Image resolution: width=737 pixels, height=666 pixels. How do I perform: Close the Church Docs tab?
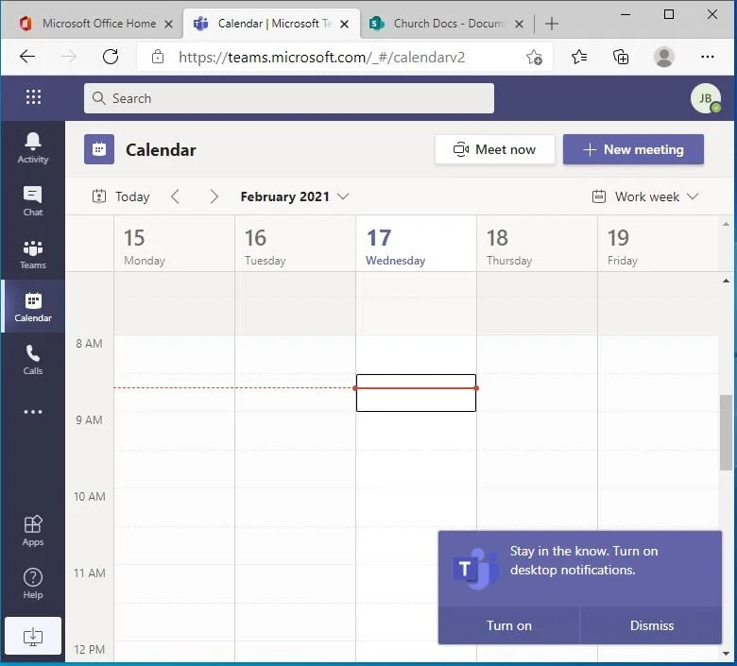[519, 24]
